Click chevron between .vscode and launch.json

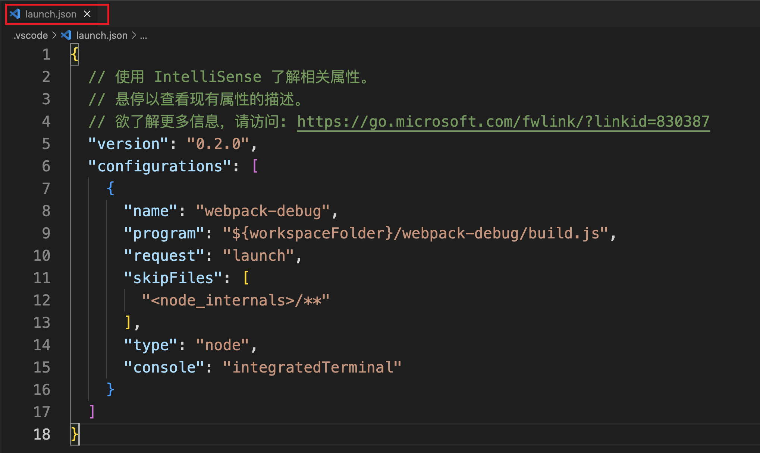coord(54,35)
